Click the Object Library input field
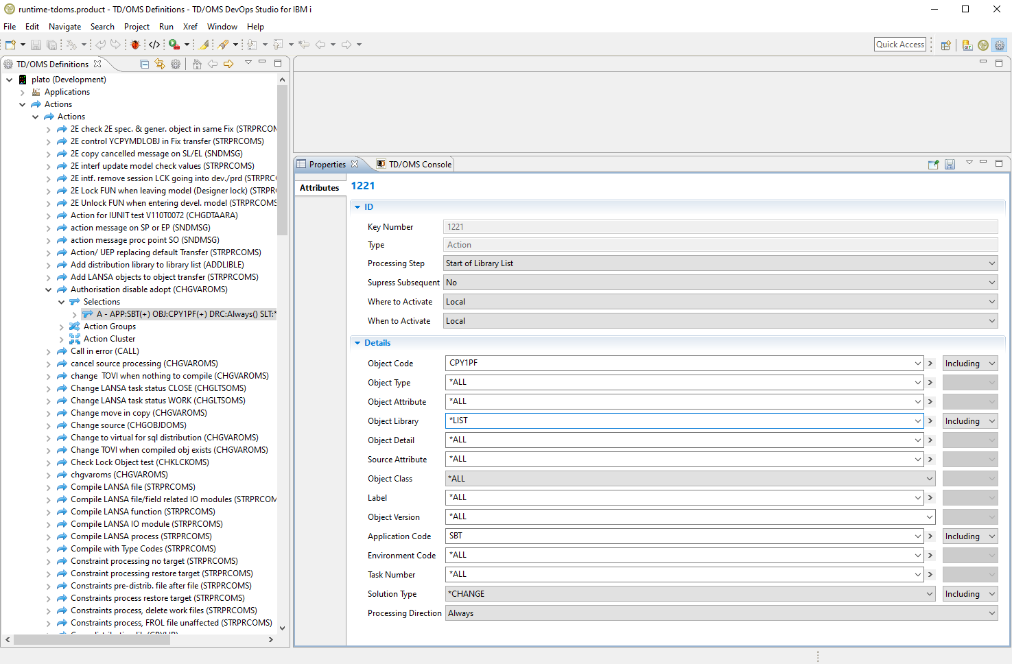Screen dimensions: 1012x664 (x=679, y=420)
